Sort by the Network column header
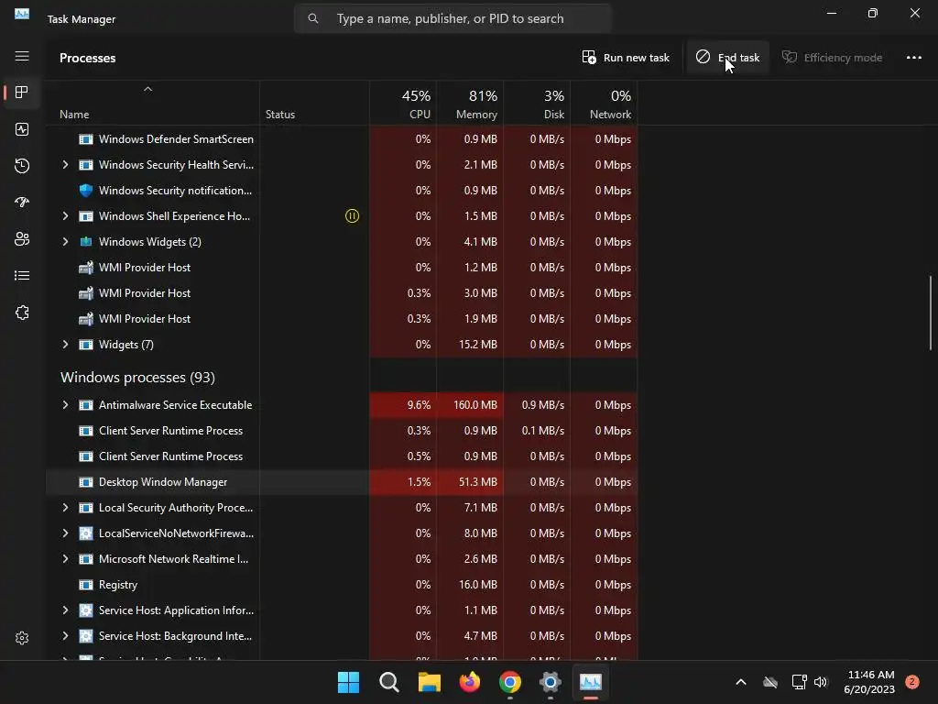 [605, 104]
